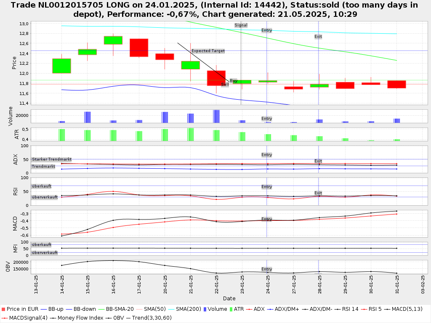Viewport: 431px width, 323px height.
Task: Click the Sell annotation label
Action: 225,85
